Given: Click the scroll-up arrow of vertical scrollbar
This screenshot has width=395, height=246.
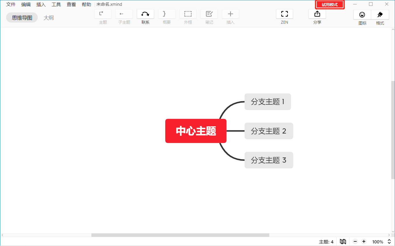Looking at the screenshot, I should coord(393,29).
